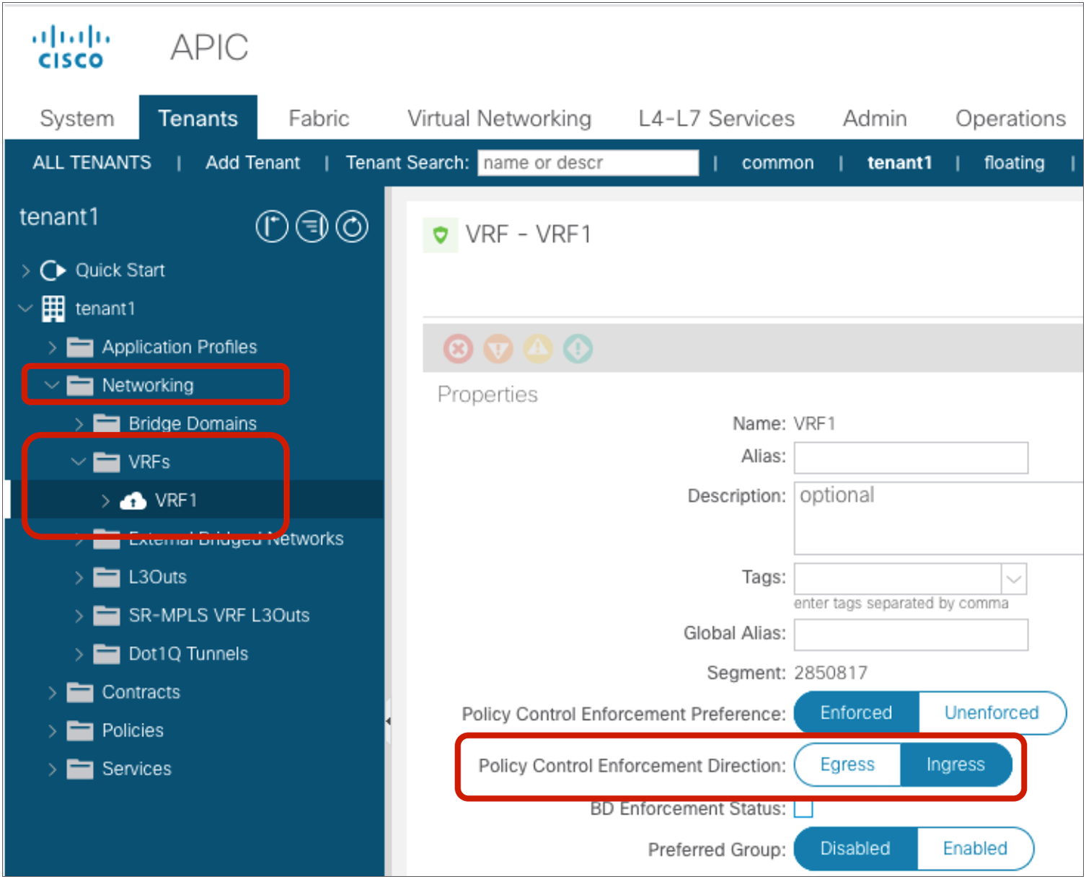
Task: Open the Tenants tab
Action: pos(198,118)
